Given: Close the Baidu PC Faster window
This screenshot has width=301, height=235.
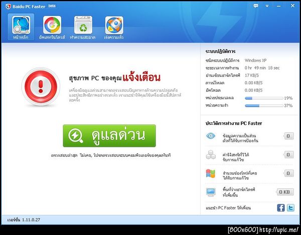Looking at the screenshot, I should [292, 6].
